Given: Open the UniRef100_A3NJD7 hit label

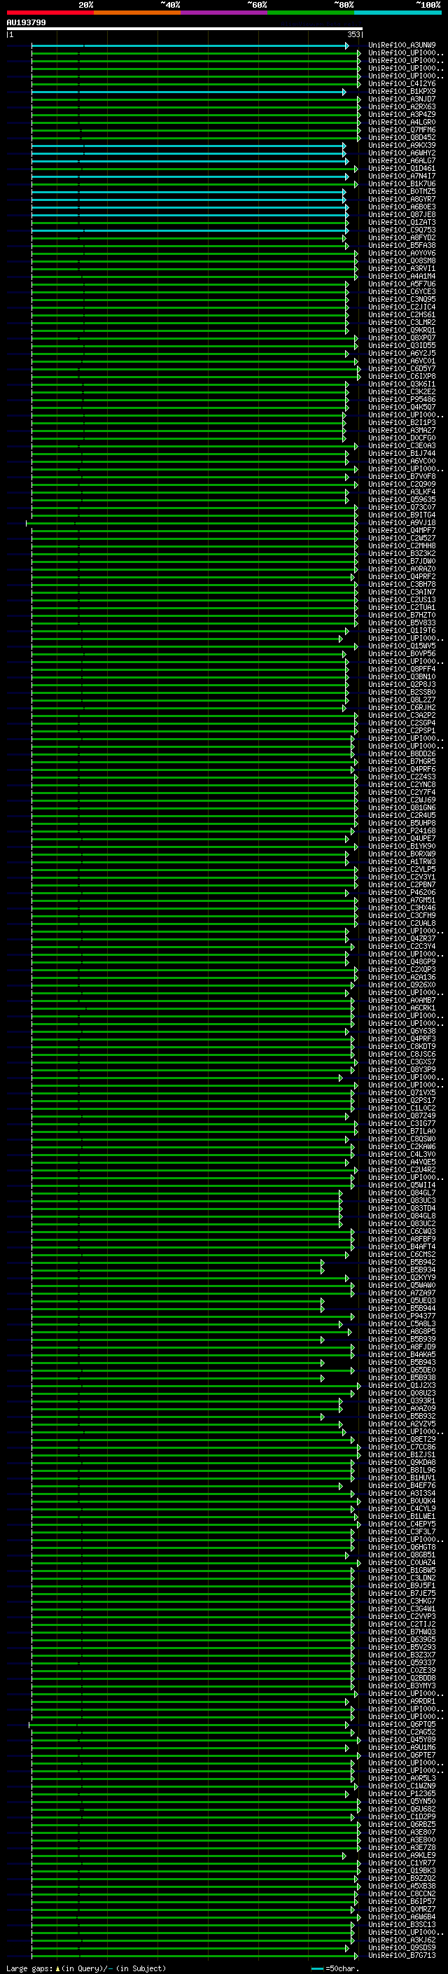Looking at the screenshot, I should (402, 99).
